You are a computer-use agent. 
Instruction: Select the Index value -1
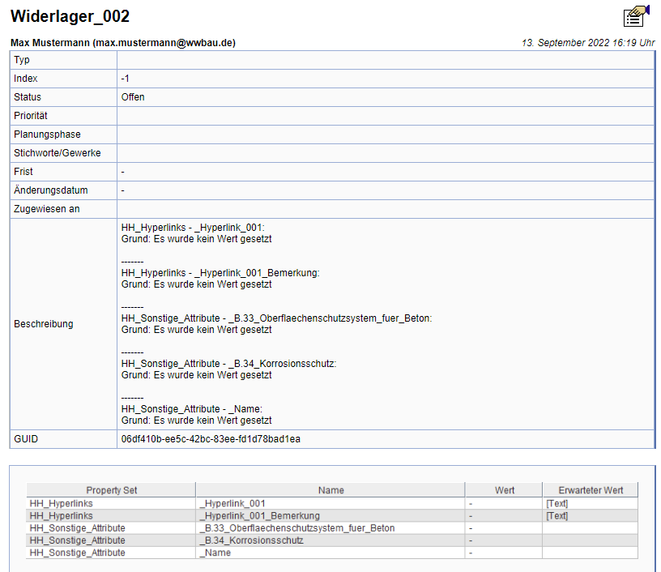[125, 79]
